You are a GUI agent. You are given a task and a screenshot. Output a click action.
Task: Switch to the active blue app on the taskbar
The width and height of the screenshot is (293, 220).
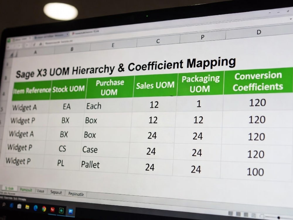pos(71,211)
